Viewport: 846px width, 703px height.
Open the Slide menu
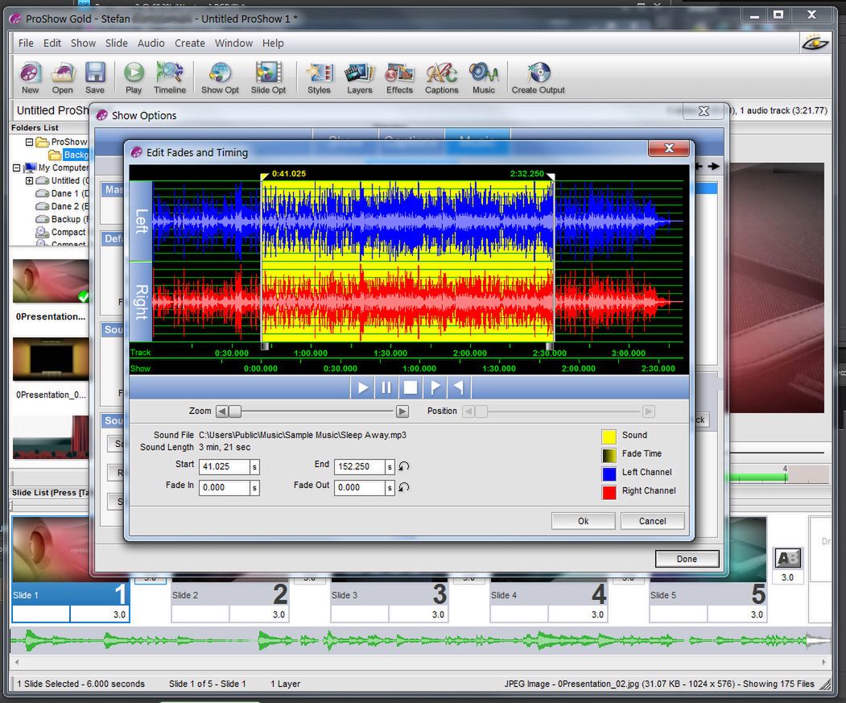point(116,43)
